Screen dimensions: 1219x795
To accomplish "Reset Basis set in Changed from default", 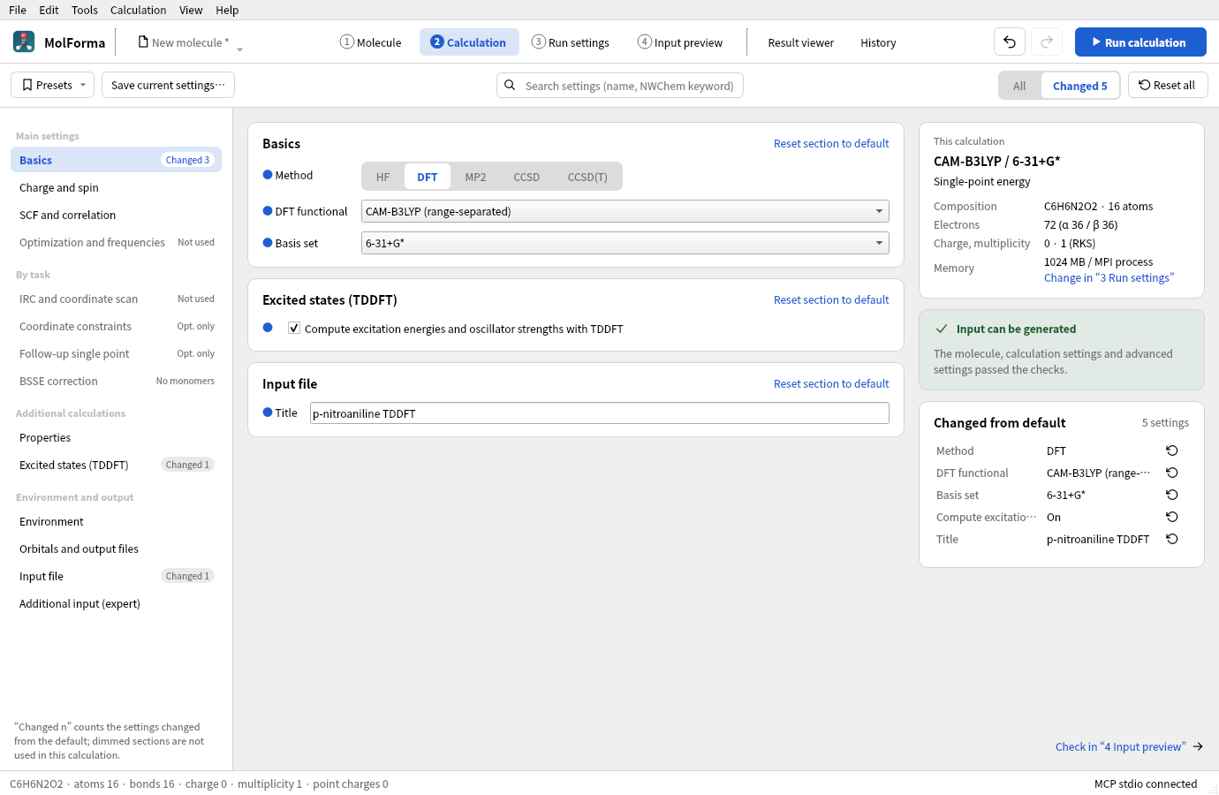I will (x=1172, y=495).
